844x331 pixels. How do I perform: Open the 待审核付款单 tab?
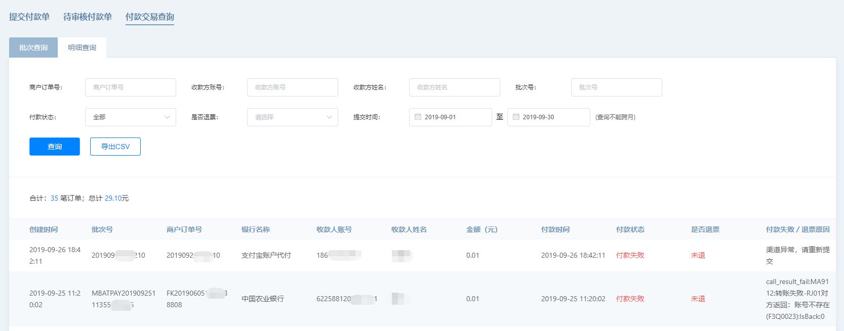pyautogui.click(x=88, y=17)
